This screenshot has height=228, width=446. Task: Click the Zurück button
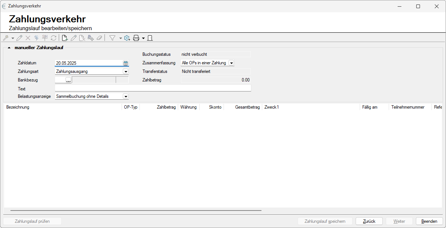[369, 221]
